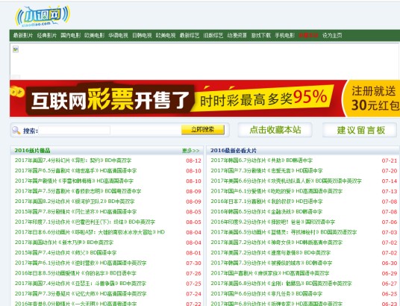Click date 07-21 in right list
Image resolution: width=400 pixels, height=306 pixels.
pyautogui.click(x=390, y=160)
